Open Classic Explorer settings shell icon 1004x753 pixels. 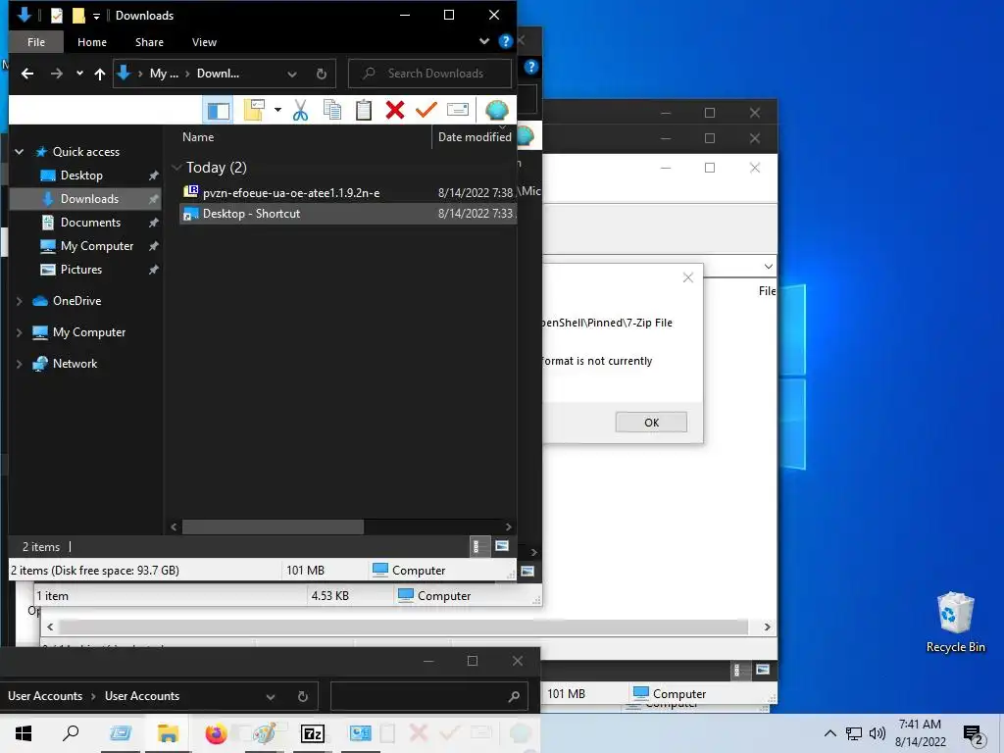coord(496,110)
